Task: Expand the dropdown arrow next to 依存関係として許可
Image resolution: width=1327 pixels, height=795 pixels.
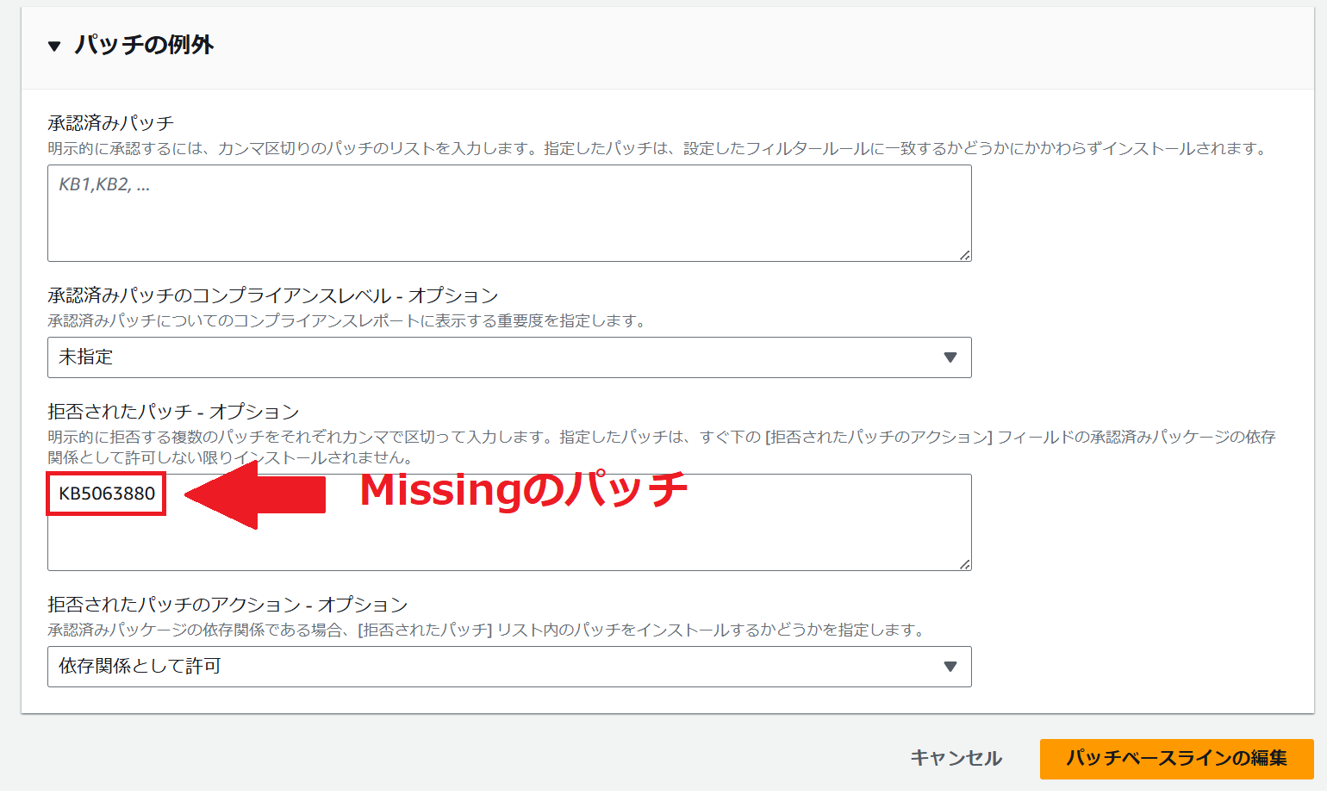Action: 952,666
